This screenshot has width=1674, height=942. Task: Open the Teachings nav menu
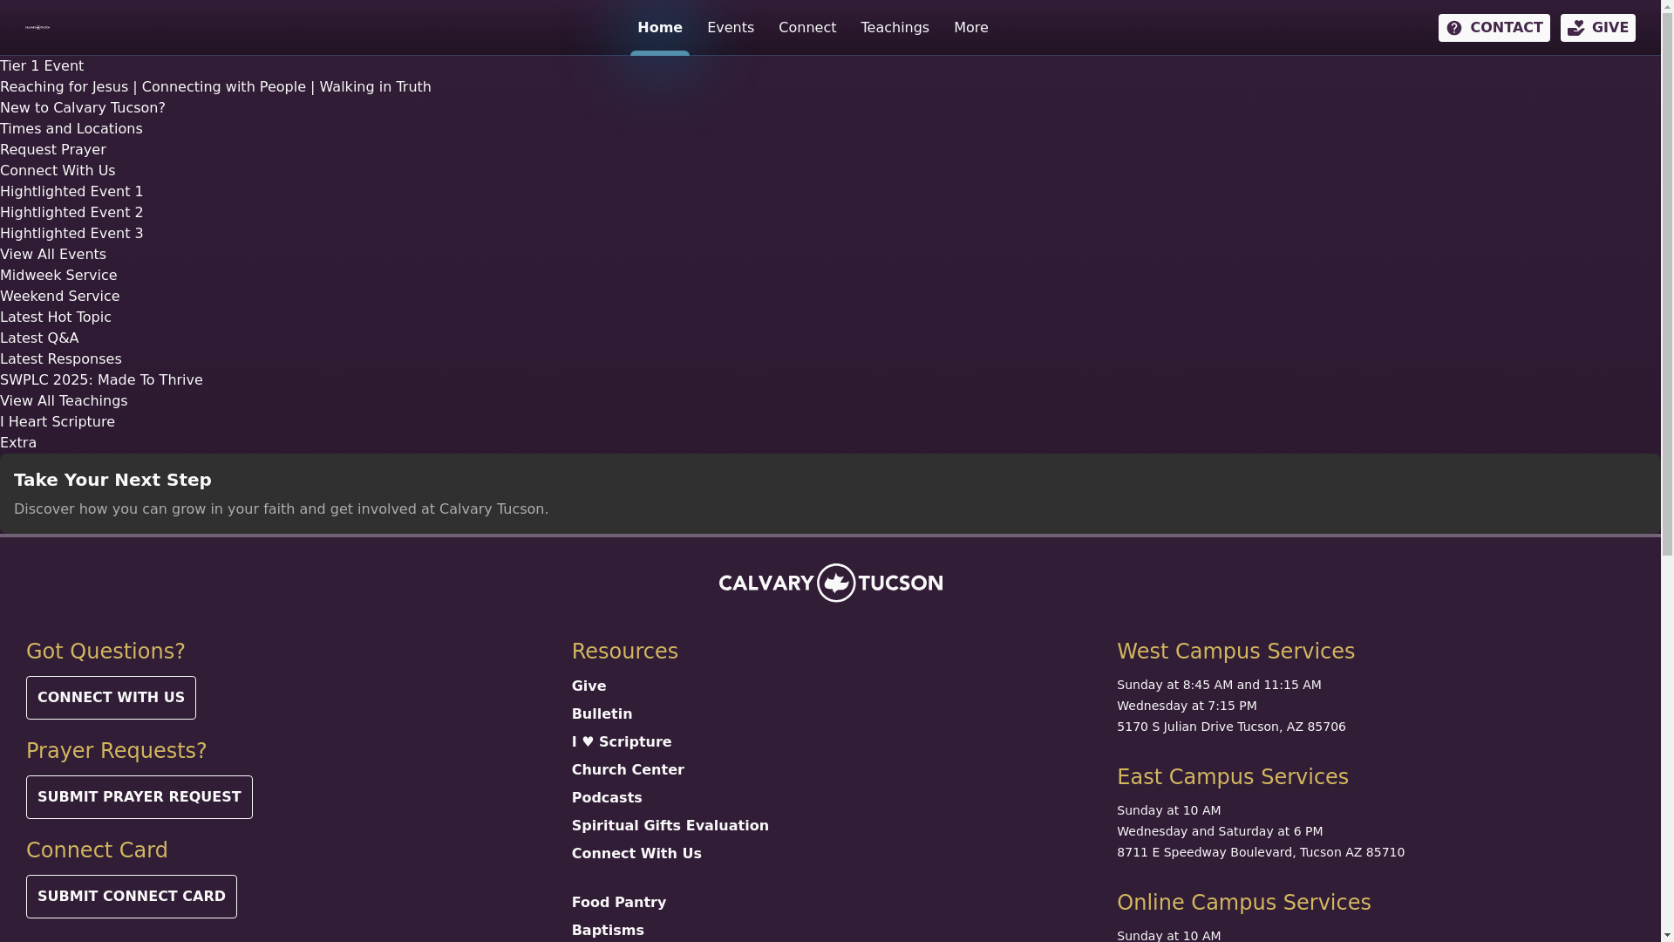(895, 28)
